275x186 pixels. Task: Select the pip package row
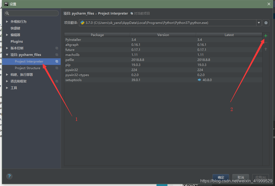[x=163, y=65]
